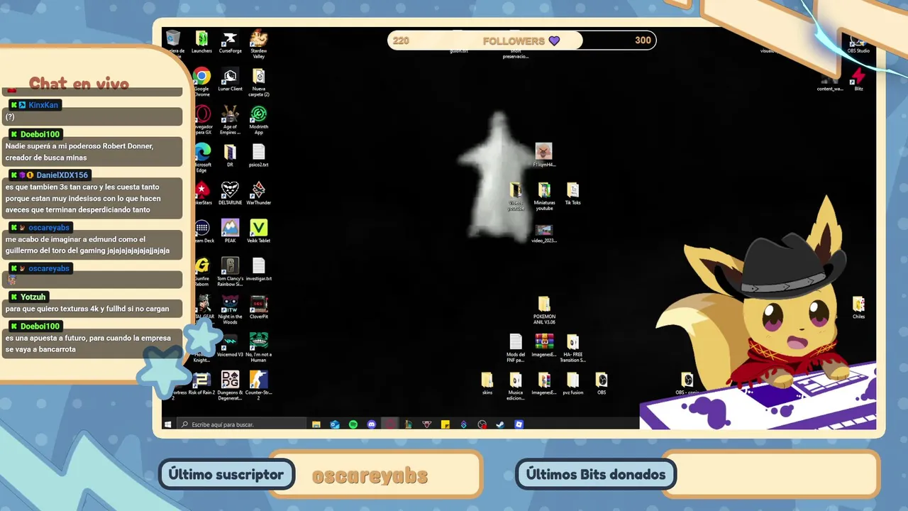Open the pvz fusion folder
The height and width of the screenshot is (511, 908).
pos(572,383)
